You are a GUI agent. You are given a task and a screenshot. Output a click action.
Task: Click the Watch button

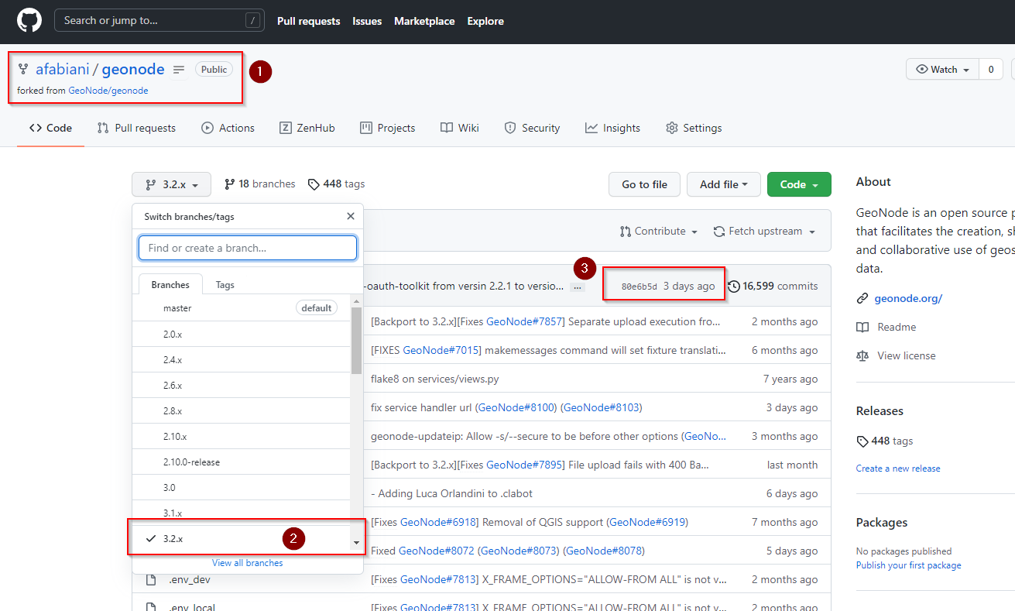coord(942,69)
